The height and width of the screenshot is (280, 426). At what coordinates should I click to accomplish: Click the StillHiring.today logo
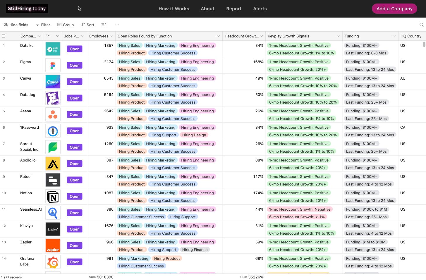(27, 8)
